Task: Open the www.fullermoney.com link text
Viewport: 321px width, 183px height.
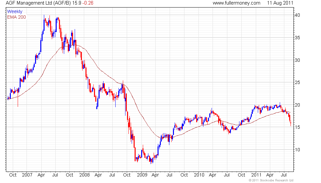Action: point(236,3)
